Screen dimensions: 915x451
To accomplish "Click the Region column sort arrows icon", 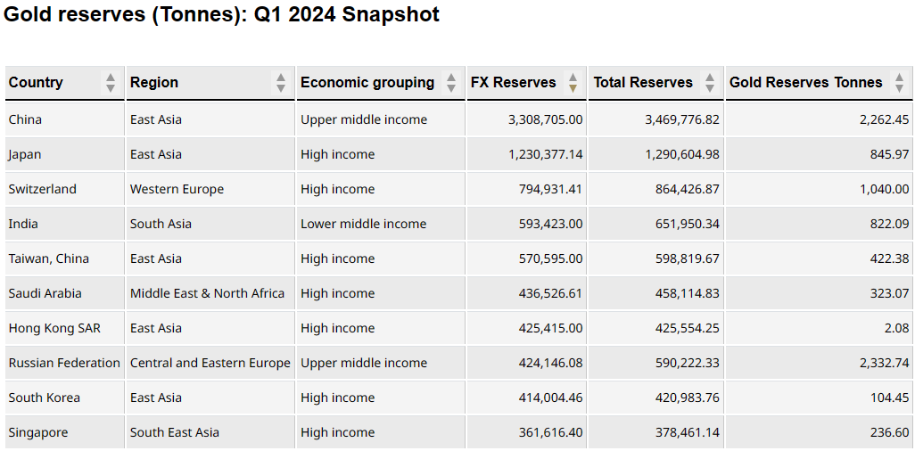I will (281, 83).
